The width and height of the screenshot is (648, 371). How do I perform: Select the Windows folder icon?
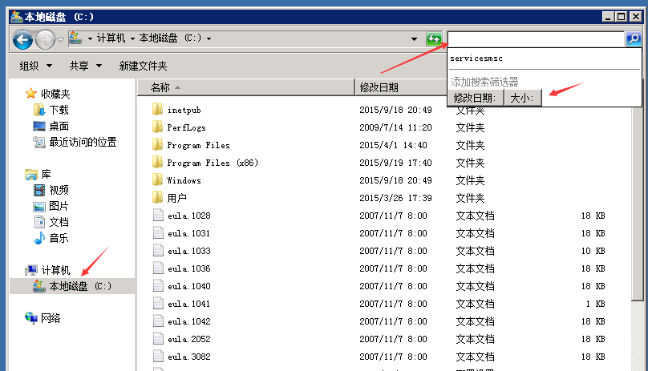pos(157,180)
